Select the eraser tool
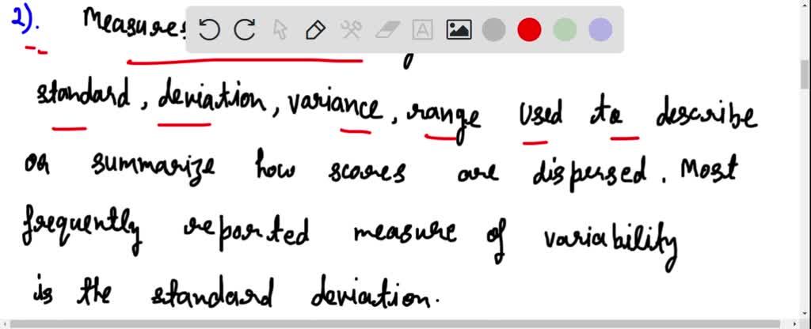Image resolution: width=811 pixels, height=329 pixels. point(386,30)
